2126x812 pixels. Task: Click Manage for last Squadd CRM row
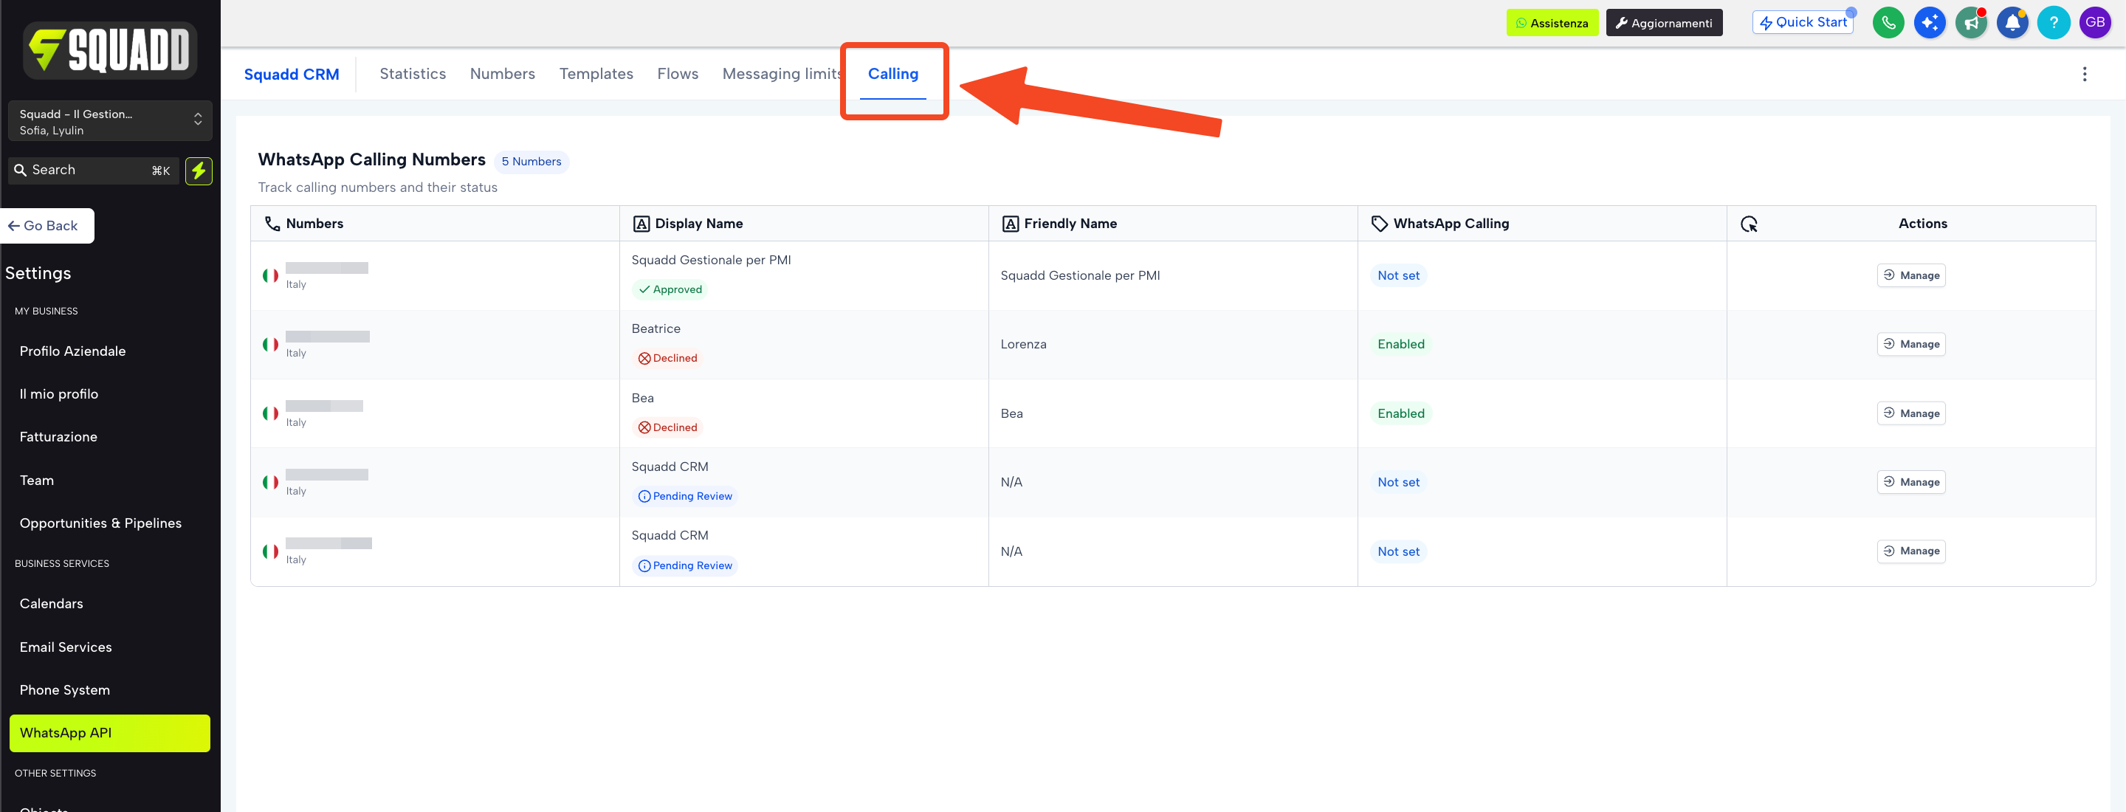click(1910, 551)
